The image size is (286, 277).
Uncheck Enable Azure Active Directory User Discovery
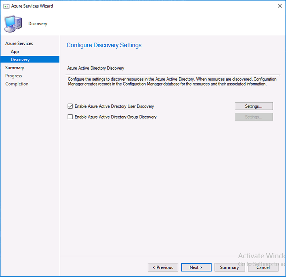(70, 106)
